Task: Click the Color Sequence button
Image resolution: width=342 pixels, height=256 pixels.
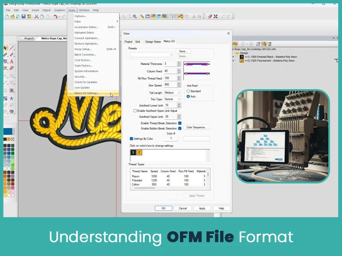Action: (197, 127)
